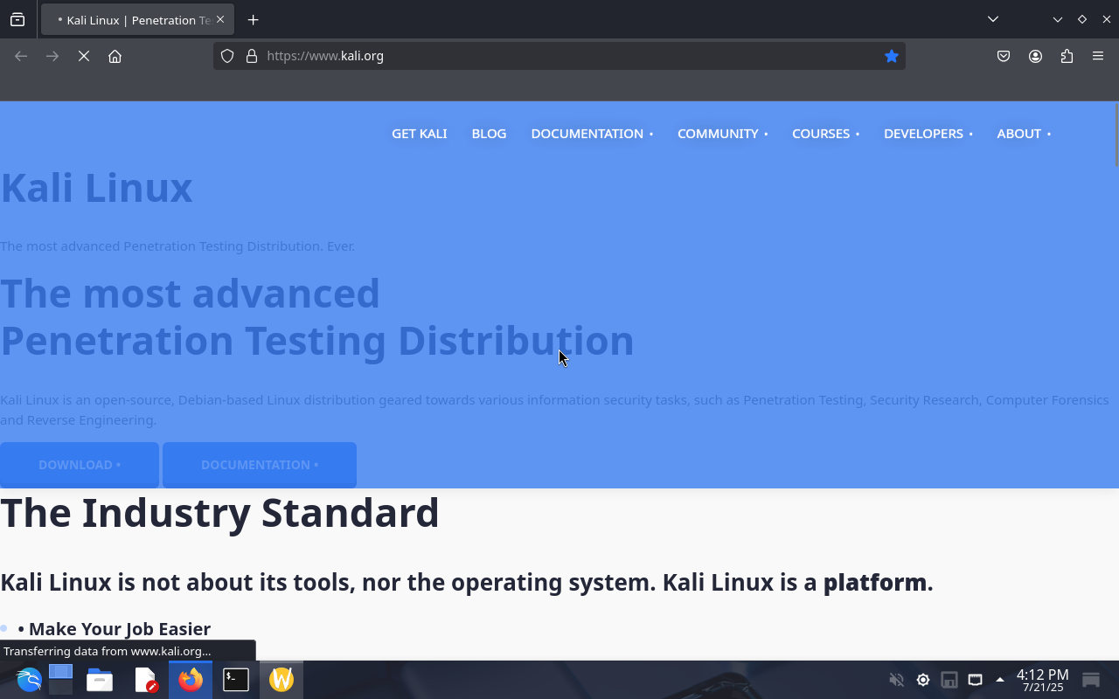Open the removable disk tray icon
The width and height of the screenshot is (1119, 699).
click(x=949, y=680)
